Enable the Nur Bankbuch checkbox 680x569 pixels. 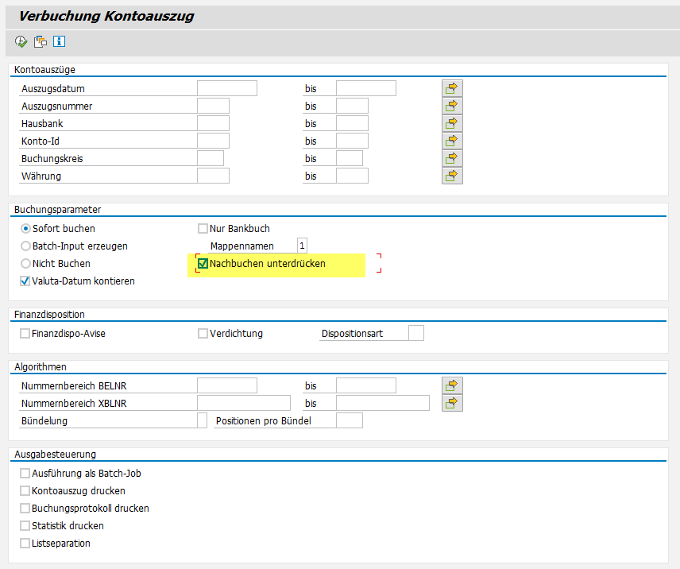pyautogui.click(x=203, y=229)
